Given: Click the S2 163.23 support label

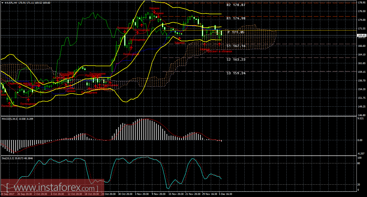Looking at the screenshot, I should pos(236,60).
